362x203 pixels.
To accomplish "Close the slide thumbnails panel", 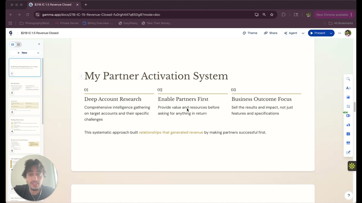I will coord(39,44).
